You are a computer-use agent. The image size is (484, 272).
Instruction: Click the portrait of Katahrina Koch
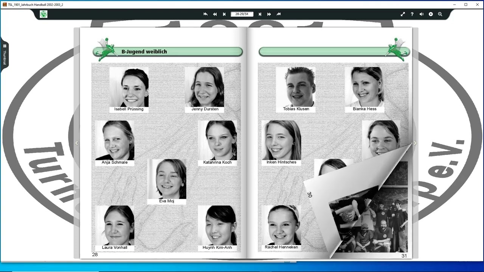[217, 140]
